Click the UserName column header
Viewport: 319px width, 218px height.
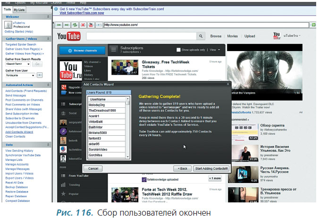(x=107, y=99)
